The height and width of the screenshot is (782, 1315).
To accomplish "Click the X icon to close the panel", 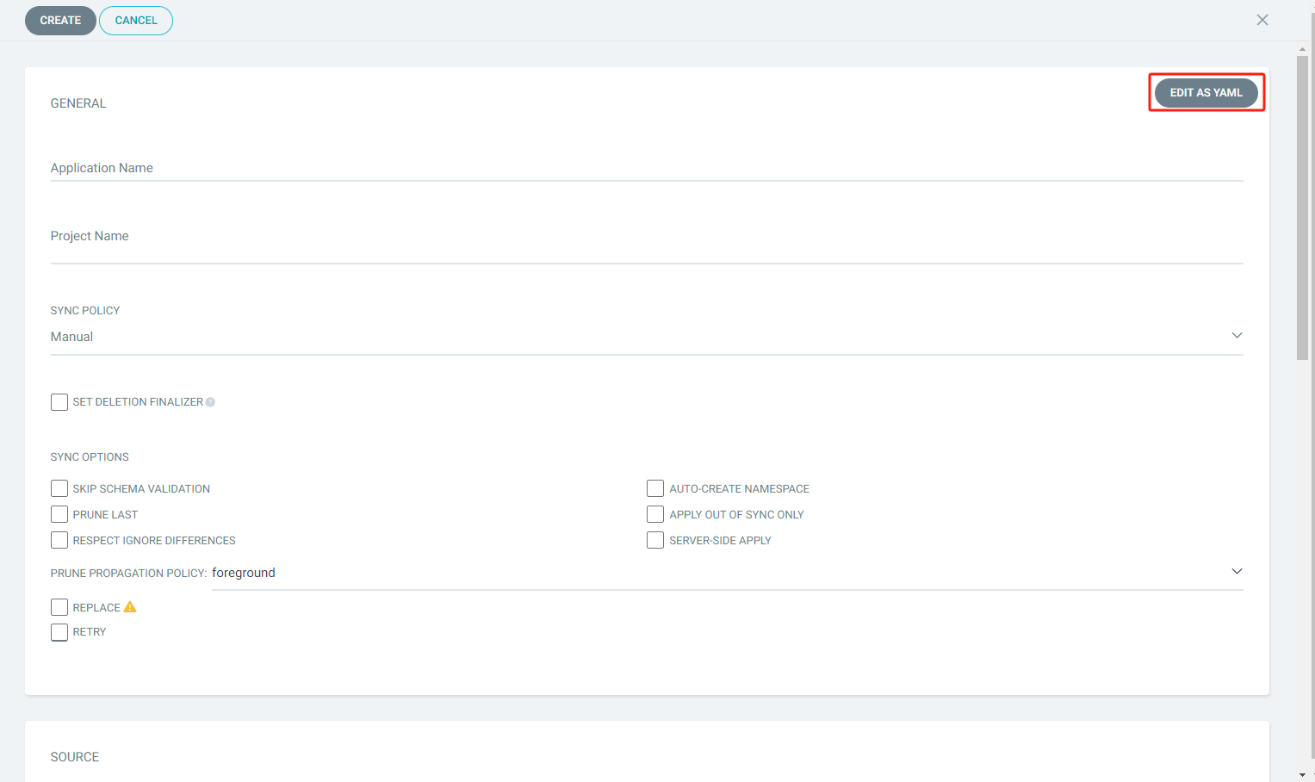I will point(1262,20).
